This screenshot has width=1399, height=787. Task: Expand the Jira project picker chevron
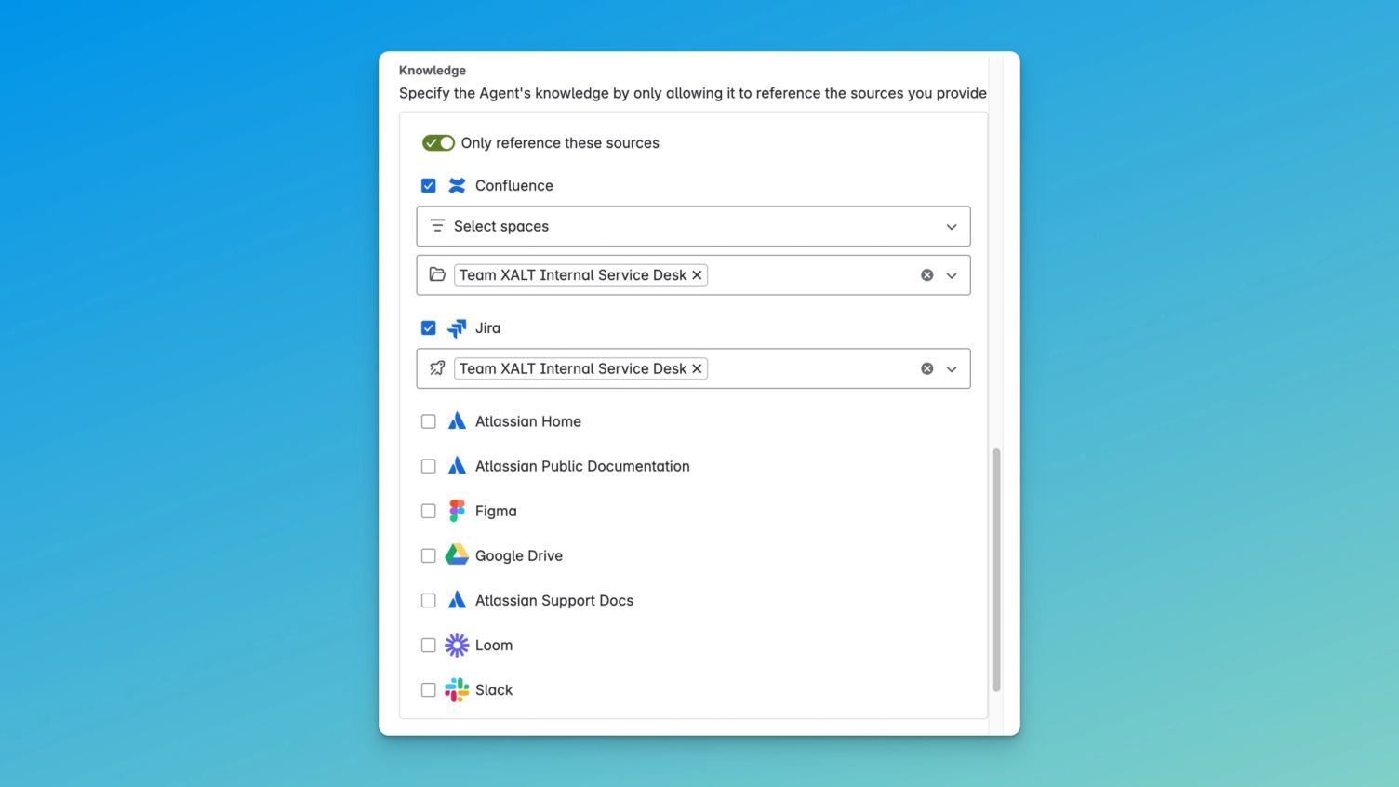point(952,368)
